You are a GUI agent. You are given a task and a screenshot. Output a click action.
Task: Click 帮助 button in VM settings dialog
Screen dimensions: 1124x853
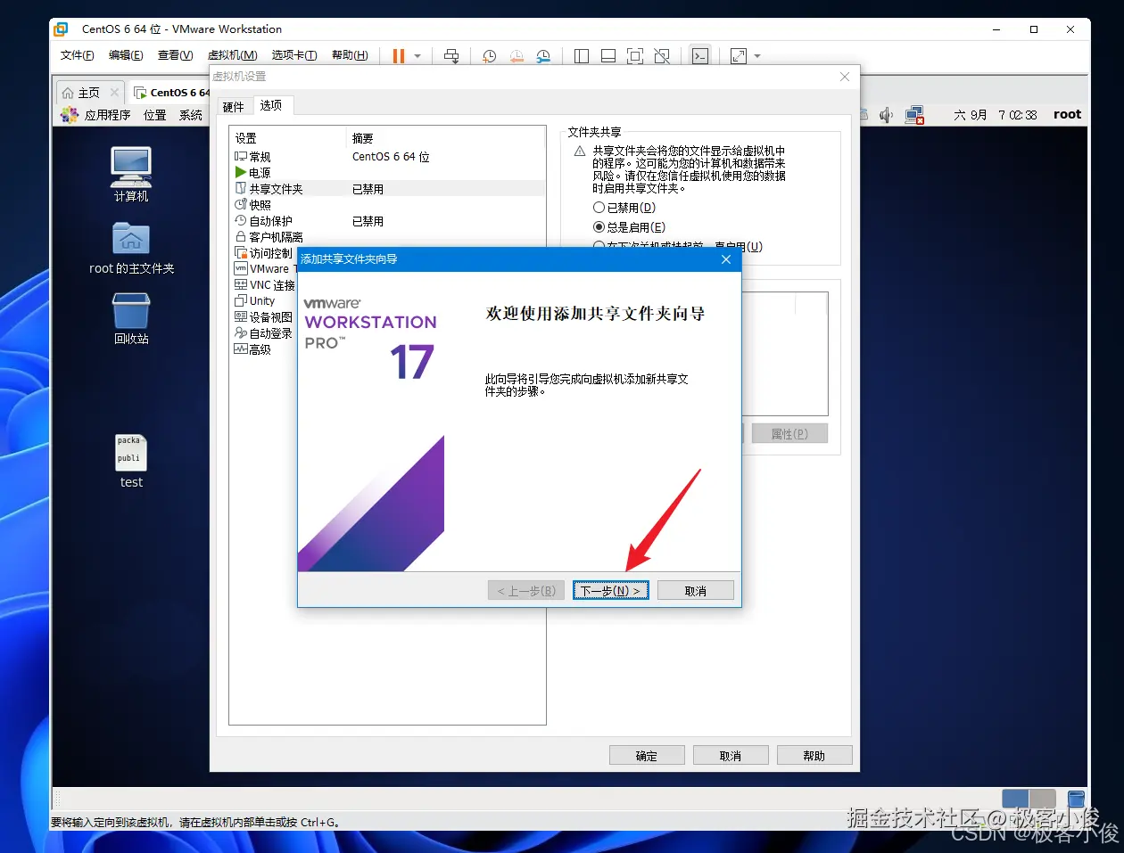tap(814, 756)
